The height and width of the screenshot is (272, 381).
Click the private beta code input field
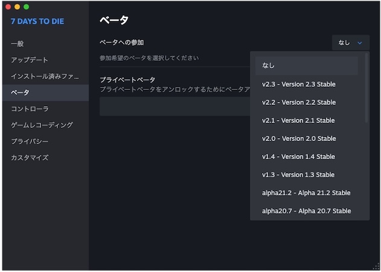coord(174,107)
